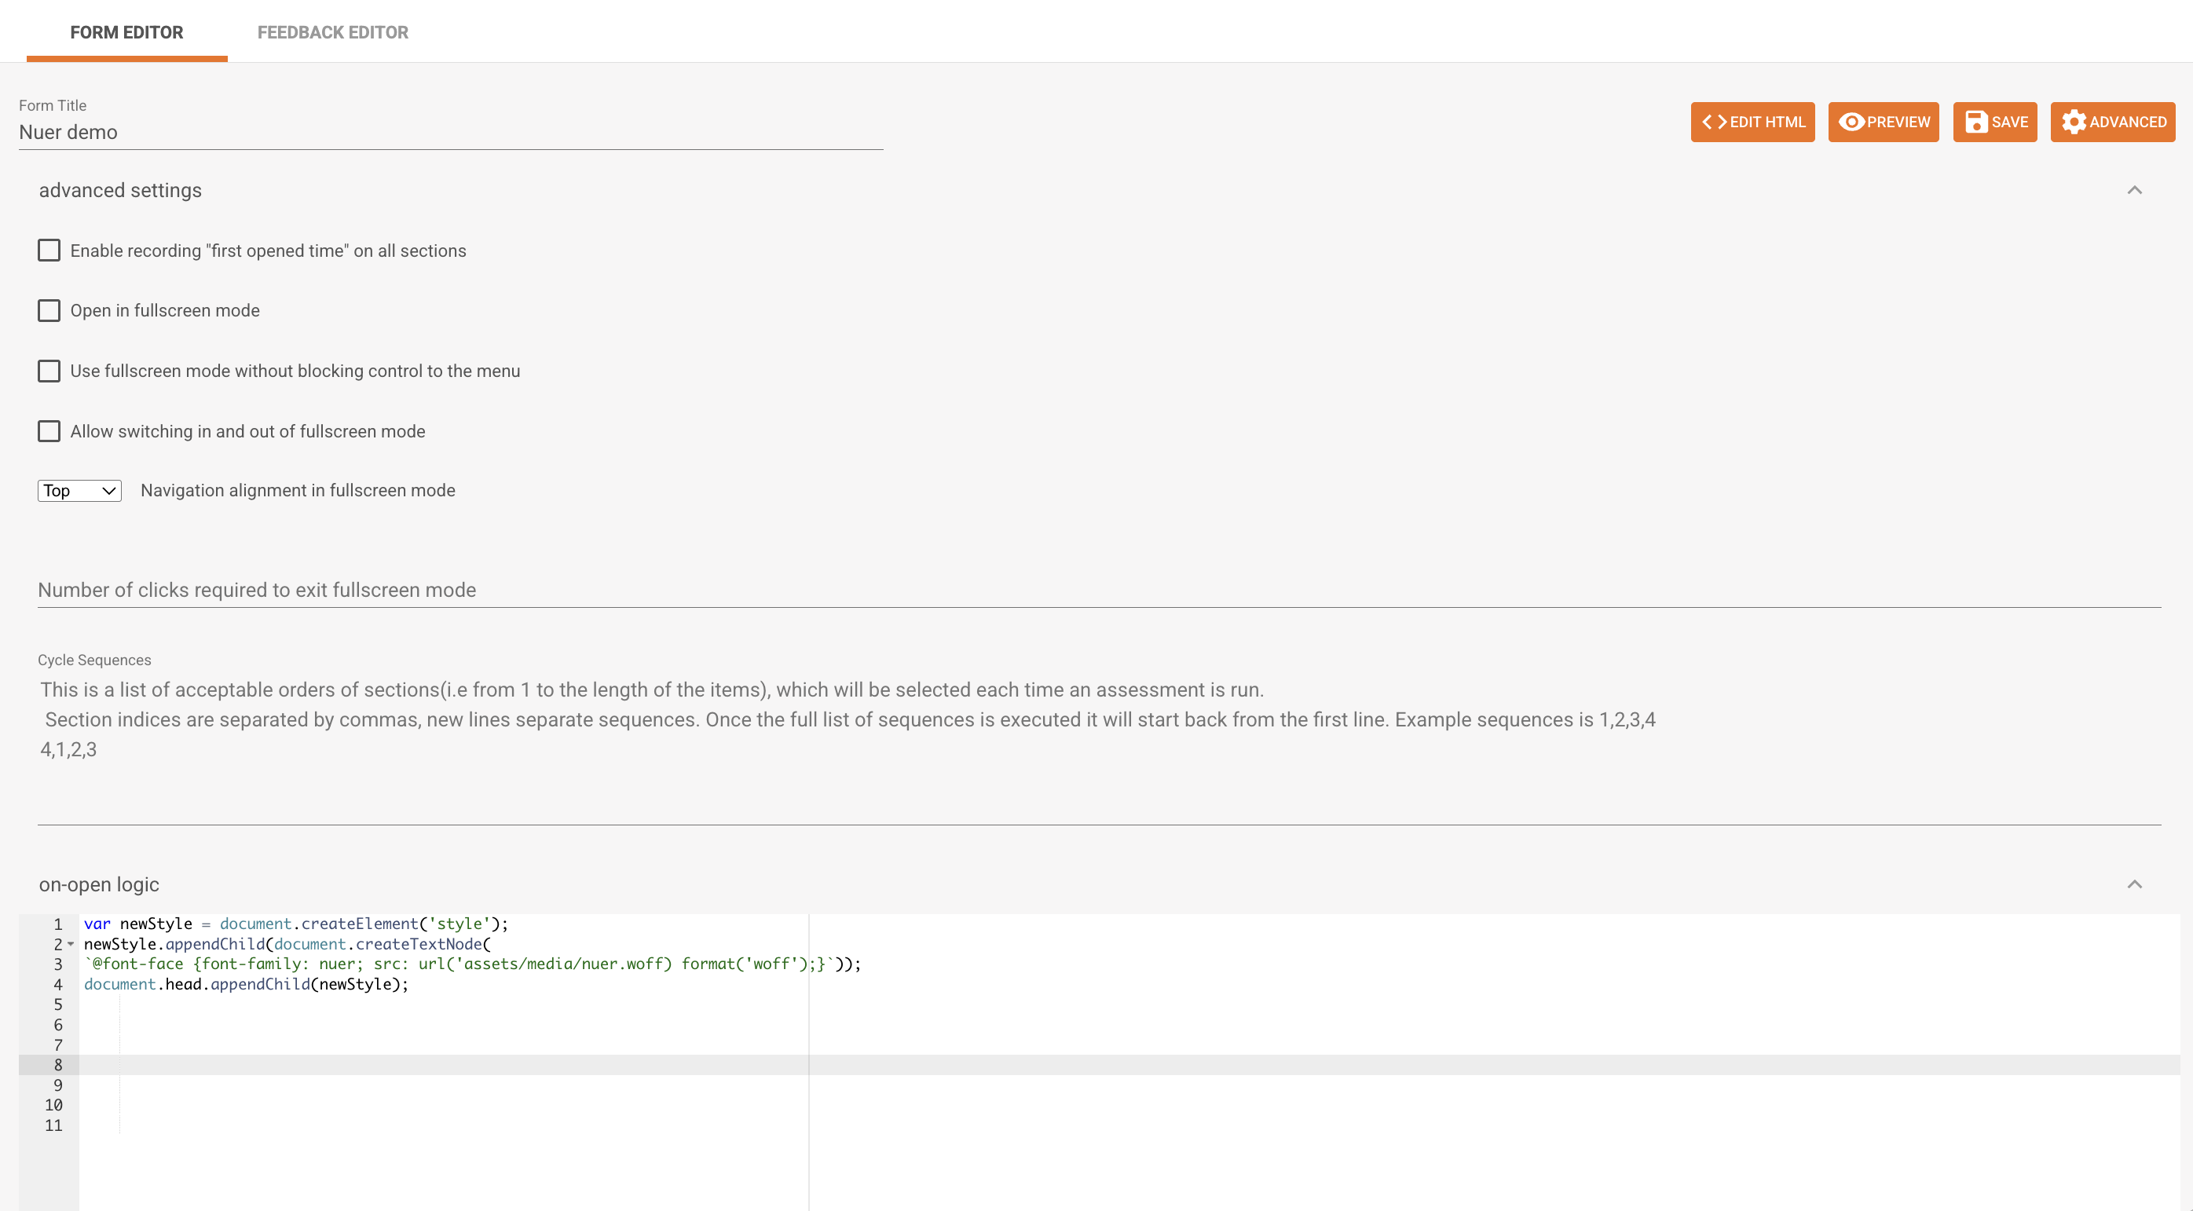
Task: Click code line 4 'document.head.appendChild'
Action: coord(246,985)
